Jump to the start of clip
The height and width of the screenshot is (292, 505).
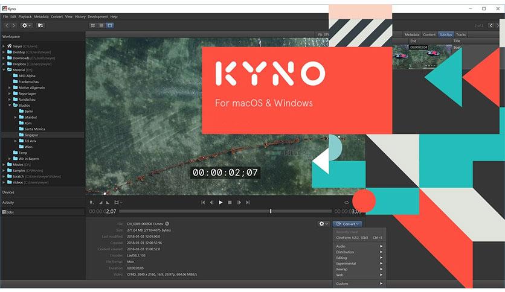[203, 203]
